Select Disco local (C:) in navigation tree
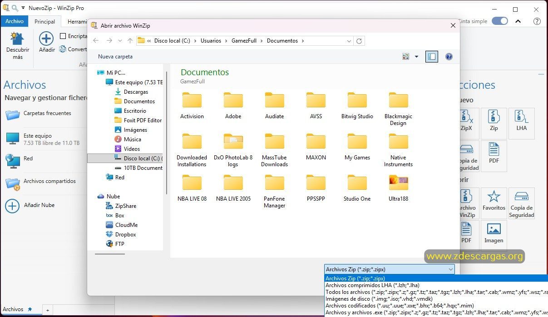 tap(125, 158)
